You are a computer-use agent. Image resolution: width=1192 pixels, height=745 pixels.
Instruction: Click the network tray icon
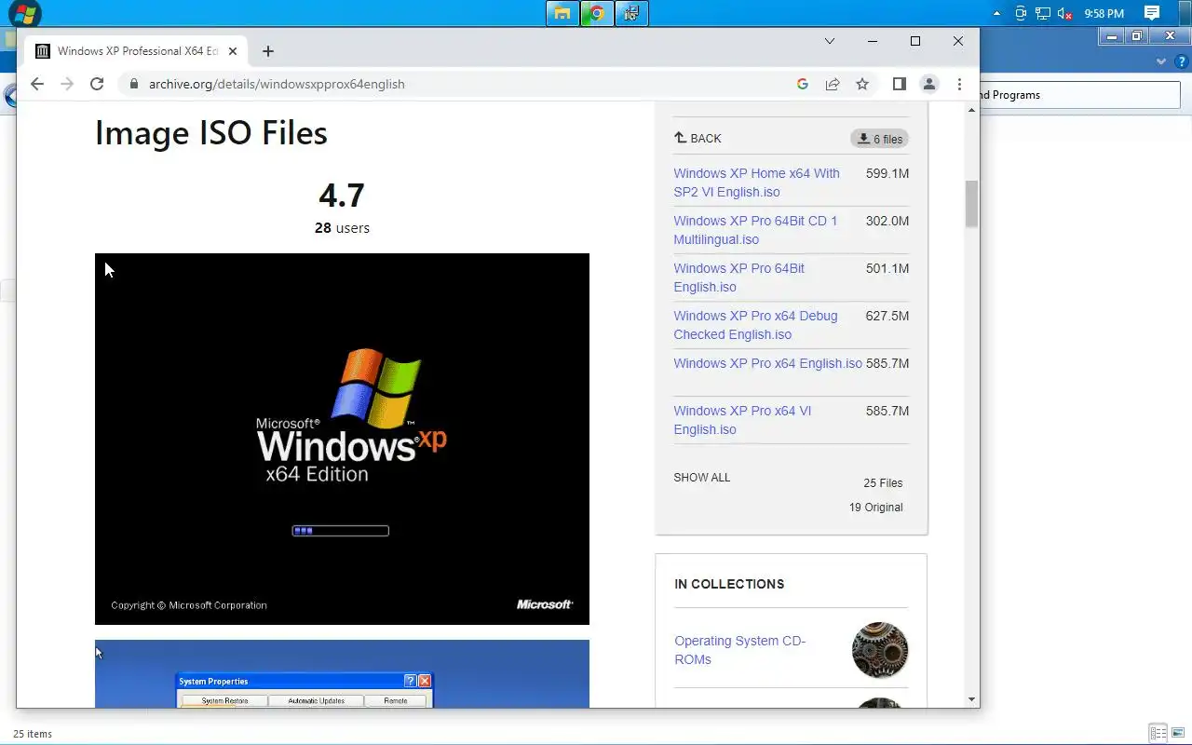(1043, 14)
